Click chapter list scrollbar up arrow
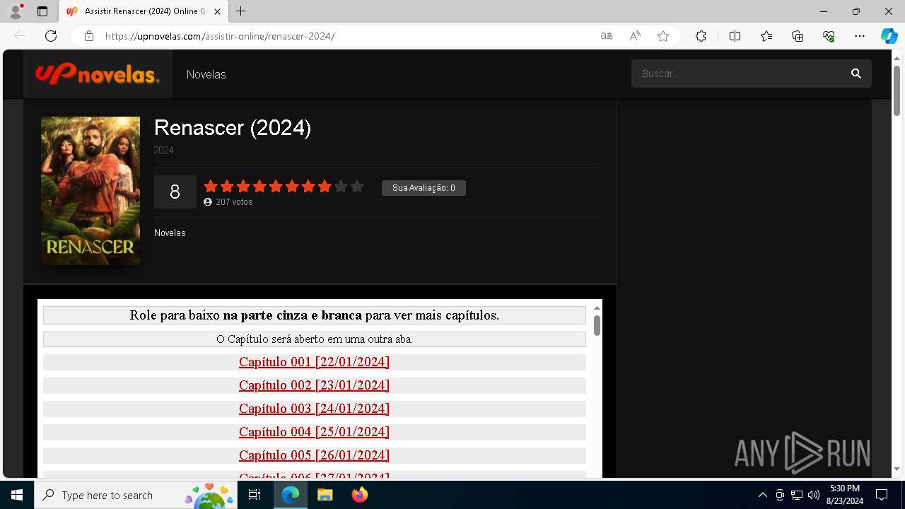 (597, 308)
